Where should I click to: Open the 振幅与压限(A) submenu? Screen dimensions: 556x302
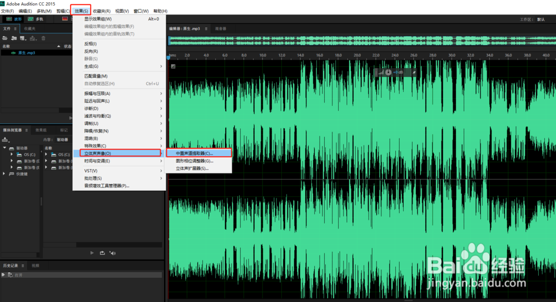pos(120,93)
